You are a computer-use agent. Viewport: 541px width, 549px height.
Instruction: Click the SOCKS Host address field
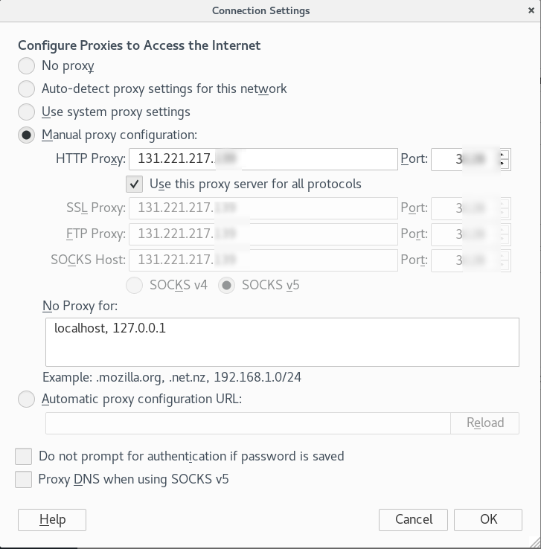(x=263, y=260)
